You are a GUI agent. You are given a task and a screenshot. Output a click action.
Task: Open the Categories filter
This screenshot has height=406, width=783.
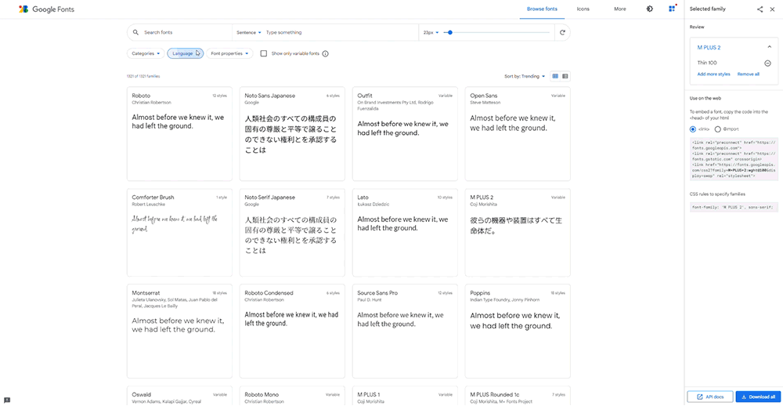coord(146,53)
